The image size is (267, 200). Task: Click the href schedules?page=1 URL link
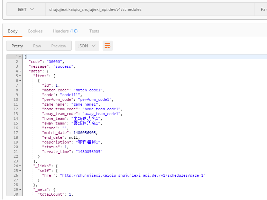point(133,175)
